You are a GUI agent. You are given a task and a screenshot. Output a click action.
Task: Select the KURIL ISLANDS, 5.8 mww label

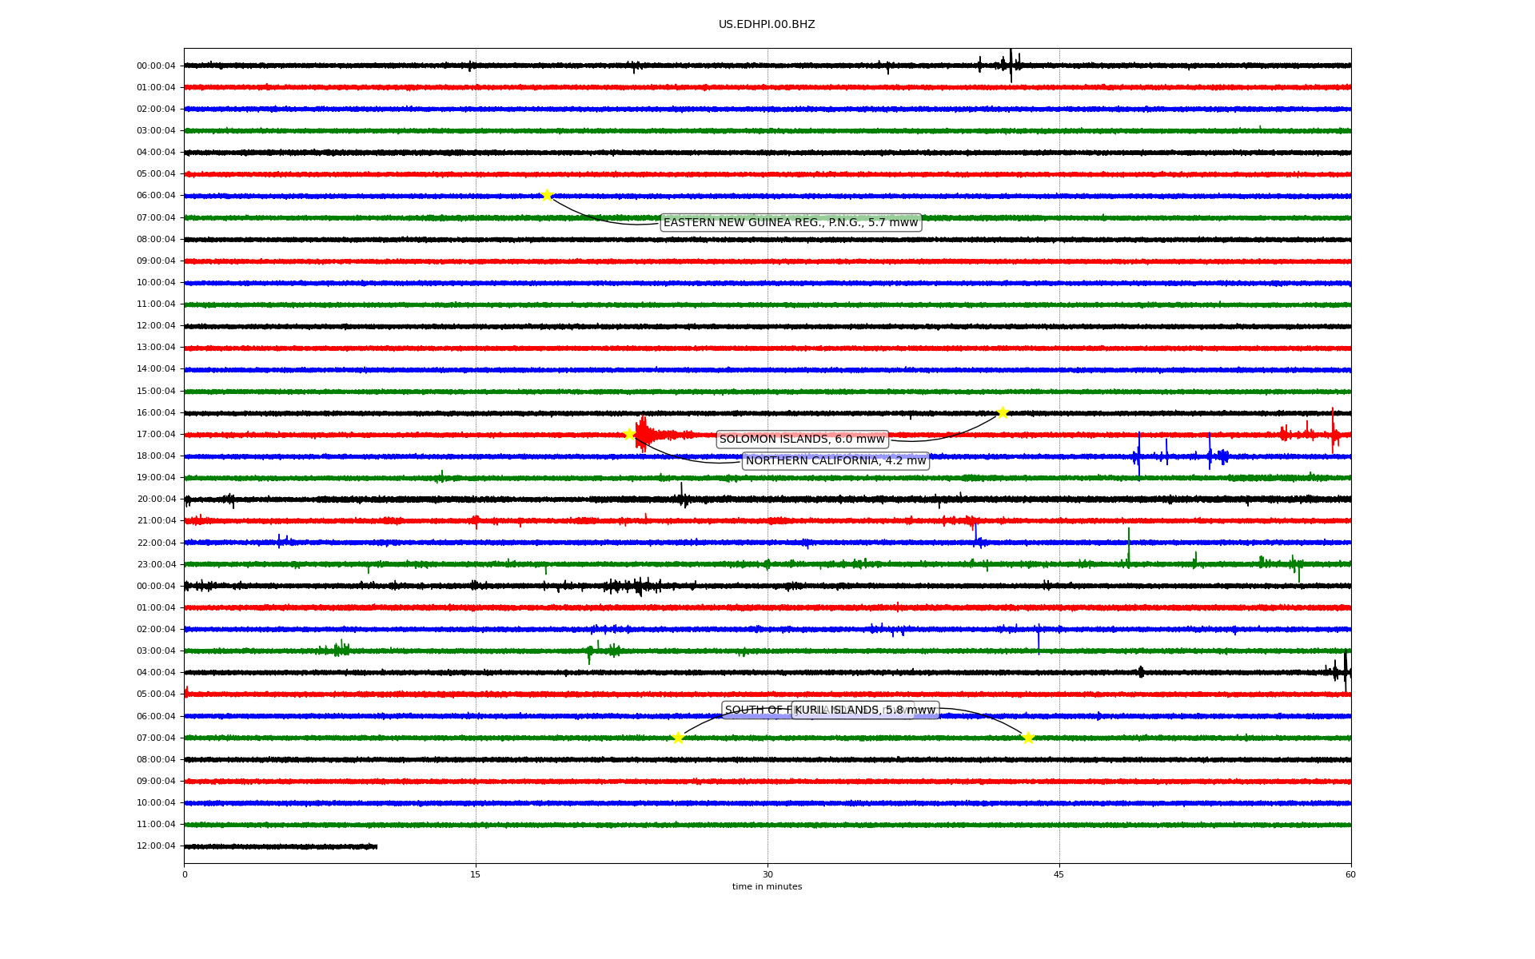[865, 710]
